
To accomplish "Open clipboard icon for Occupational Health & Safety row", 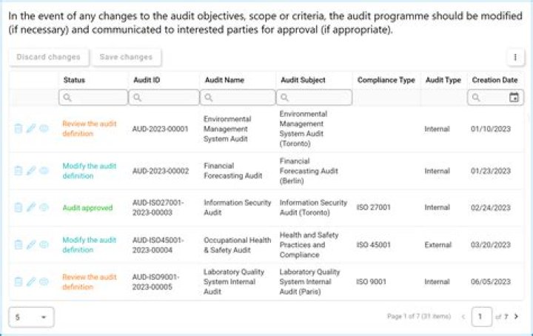I will pos(19,245).
